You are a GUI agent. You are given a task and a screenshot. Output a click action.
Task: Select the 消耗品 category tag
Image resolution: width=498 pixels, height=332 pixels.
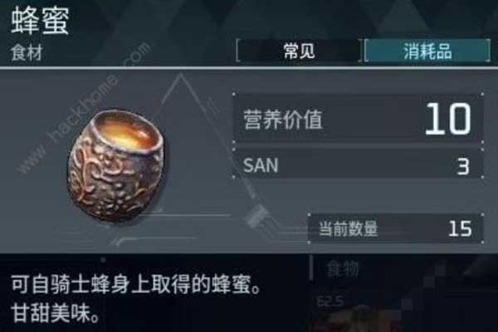coord(427,51)
